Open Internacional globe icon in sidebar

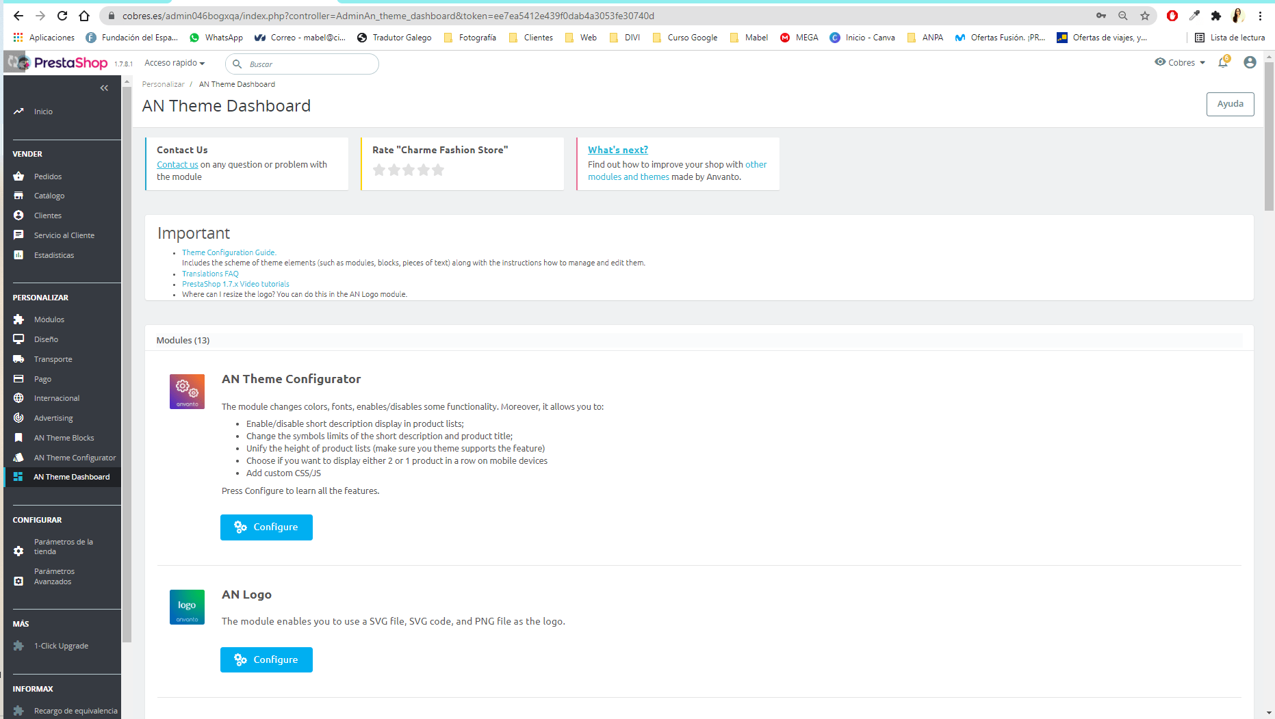pyautogui.click(x=18, y=398)
